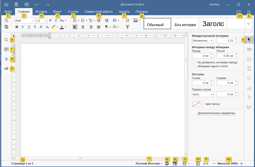Open the 'Русский (Россия)' language dropdown
The height and width of the screenshot is (167, 255).
tap(149, 163)
